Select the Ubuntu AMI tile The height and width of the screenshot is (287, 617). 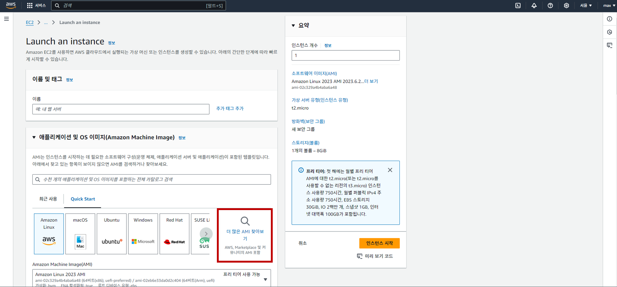(112, 234)
